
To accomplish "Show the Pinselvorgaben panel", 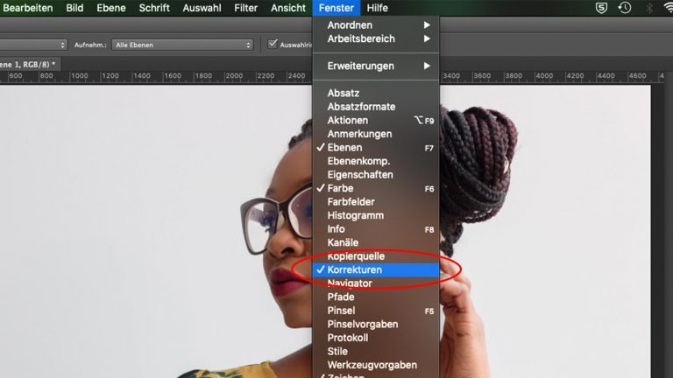I will [x=376, y=325].
